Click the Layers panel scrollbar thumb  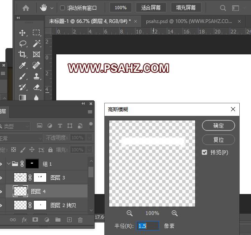[x=91, y=172]
